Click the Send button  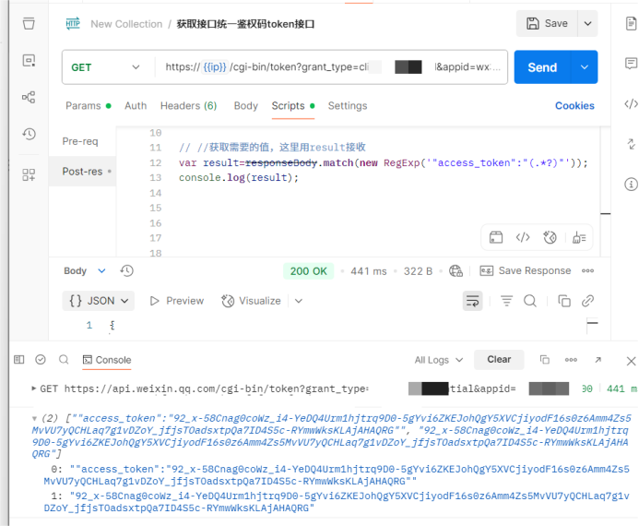(x=543, y=67)
